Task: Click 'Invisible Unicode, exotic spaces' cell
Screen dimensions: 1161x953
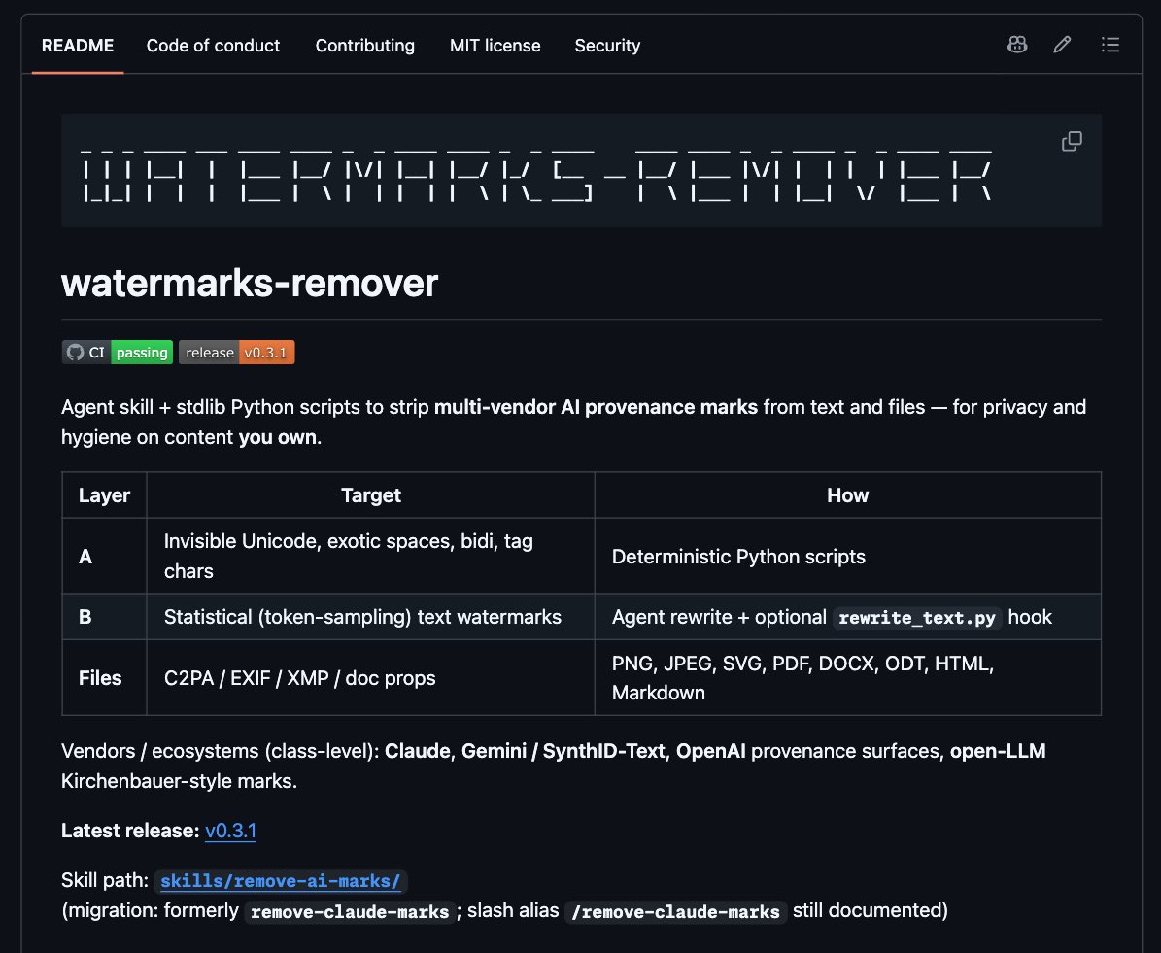Action: [x=371, y=556]
